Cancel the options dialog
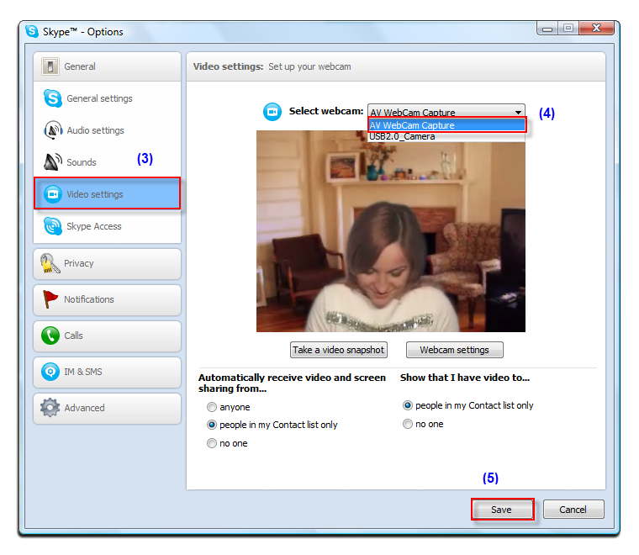This screenshot has height=555, width=639. [573, 510]
